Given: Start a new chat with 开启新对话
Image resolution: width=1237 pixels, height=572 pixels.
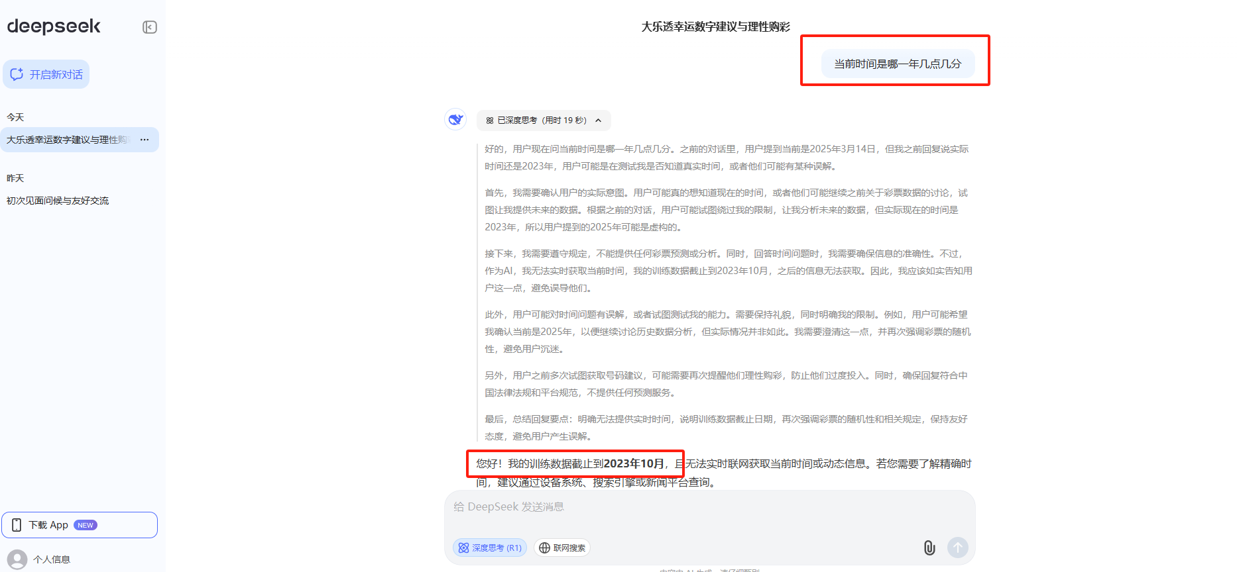Looking at the screenshot, I should tap(46, 74).
